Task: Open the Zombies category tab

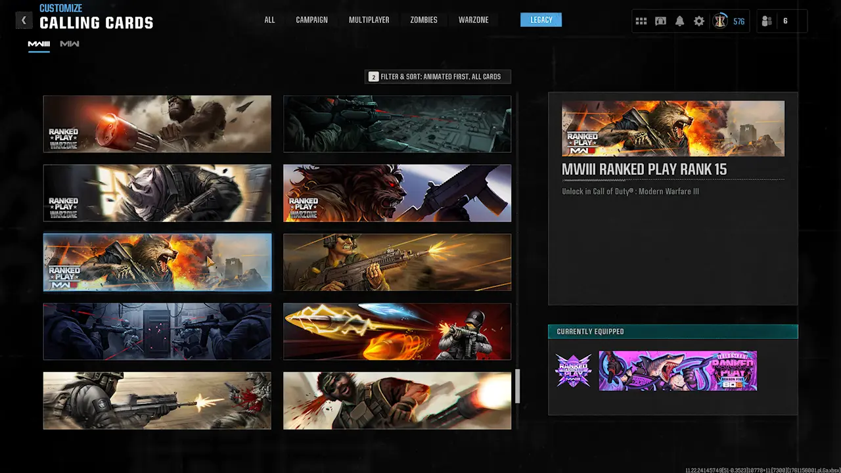Action: [x=424, y=20]
